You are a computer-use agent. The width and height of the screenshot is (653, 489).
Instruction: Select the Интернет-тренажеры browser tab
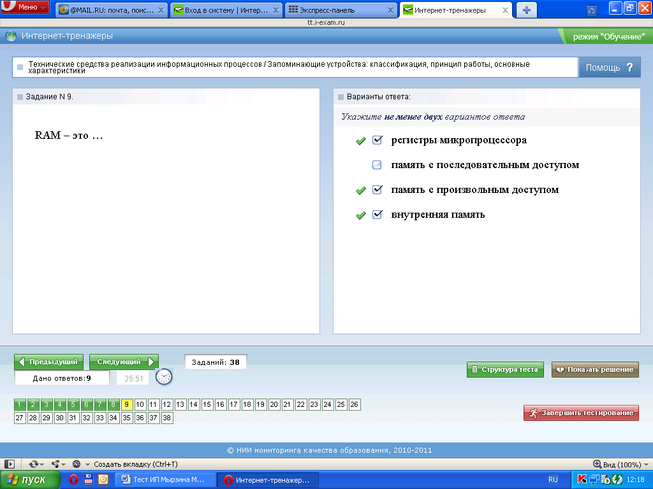456,10
